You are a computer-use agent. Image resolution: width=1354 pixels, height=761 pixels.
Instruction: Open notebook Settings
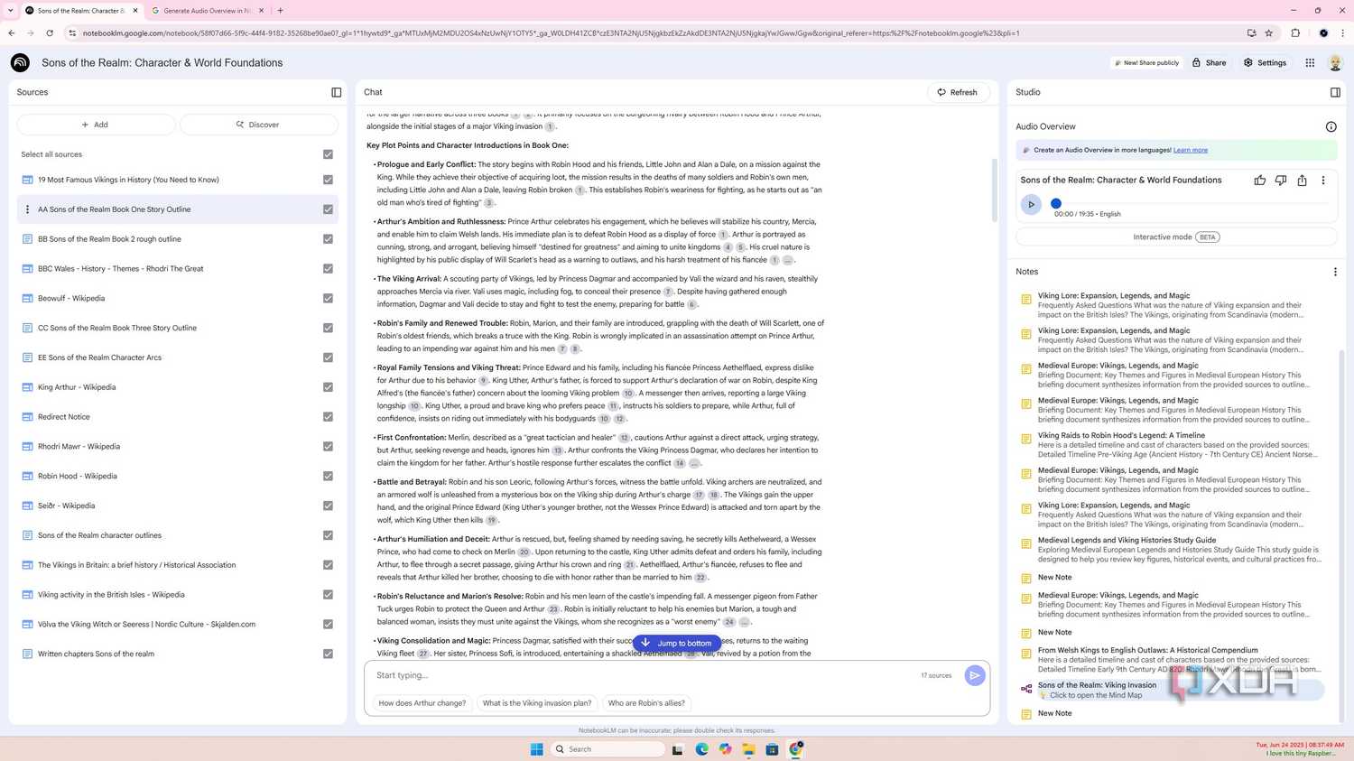tap(1265, 62)
